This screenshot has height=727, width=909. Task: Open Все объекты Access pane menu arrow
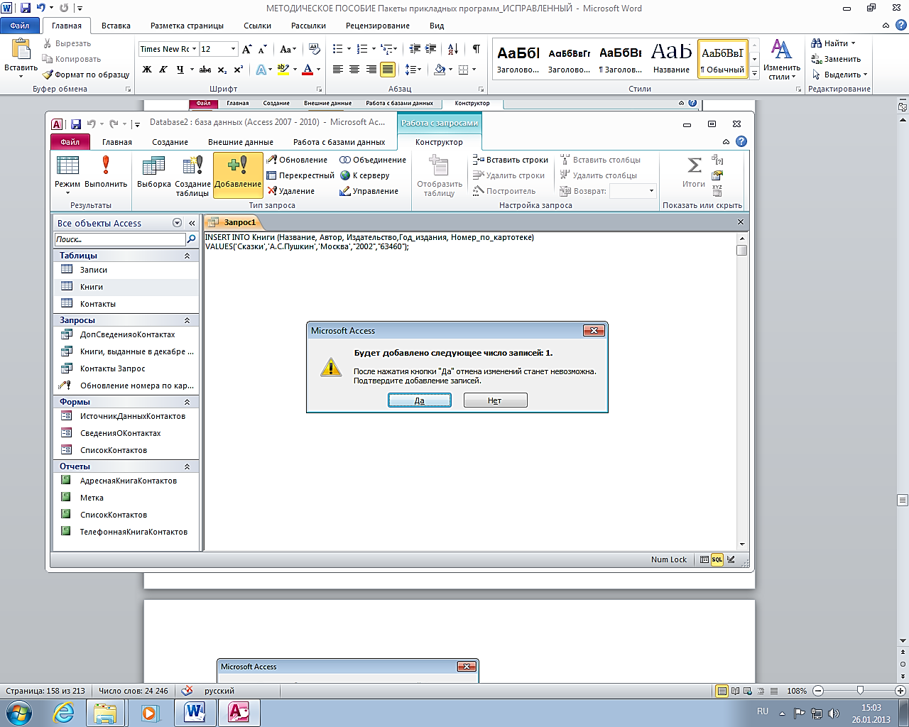(178, 223)
